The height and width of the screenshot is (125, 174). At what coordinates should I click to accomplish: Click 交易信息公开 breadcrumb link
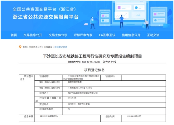pyautogui.click(x=35, y=47)
